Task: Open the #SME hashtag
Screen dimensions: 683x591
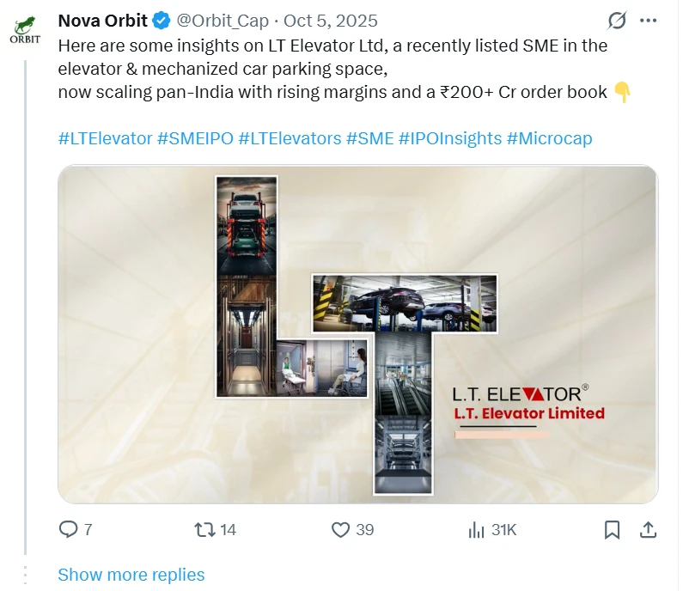Action: point(369,138)
